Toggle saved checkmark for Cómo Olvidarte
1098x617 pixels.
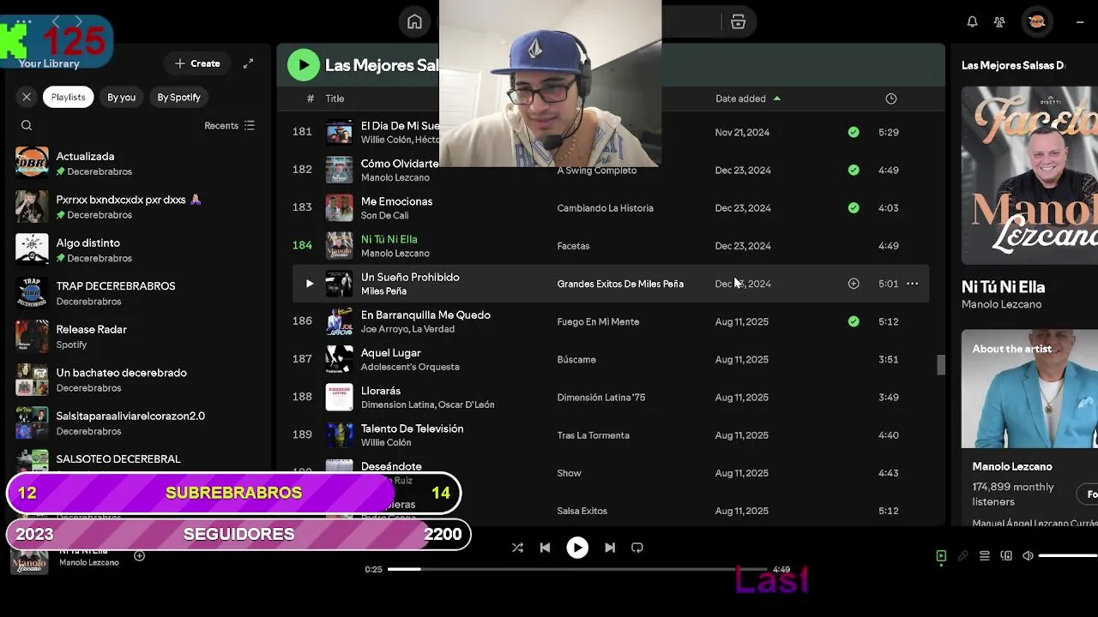(854, 170)
